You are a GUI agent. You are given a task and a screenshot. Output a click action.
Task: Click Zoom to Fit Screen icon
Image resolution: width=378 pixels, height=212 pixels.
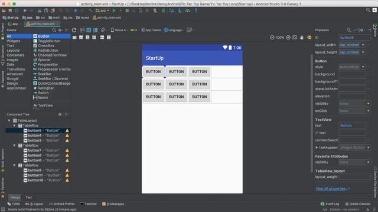295,38
